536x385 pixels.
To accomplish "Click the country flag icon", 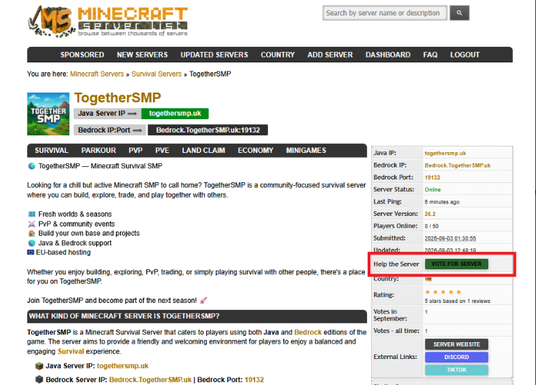I will click(428, 279).
